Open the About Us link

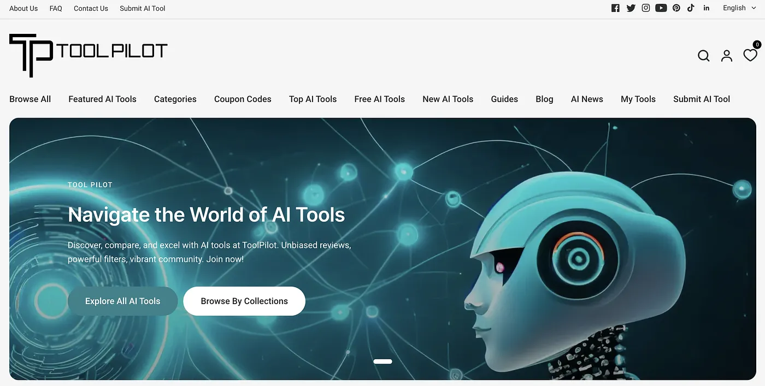pos(23,8)
